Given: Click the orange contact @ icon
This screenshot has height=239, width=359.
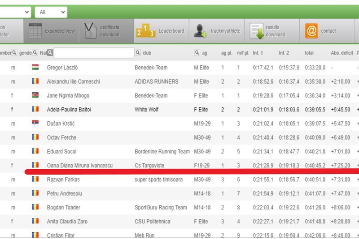Looking at the screenshot, I should pos(311,31).
